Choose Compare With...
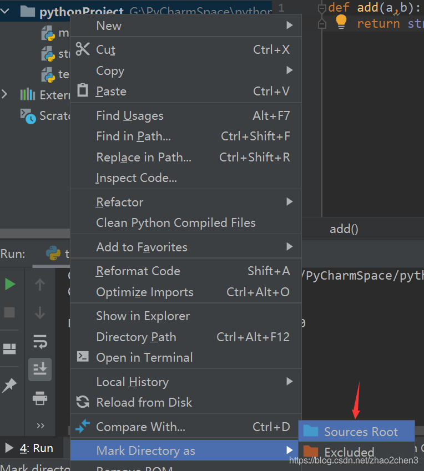The image size is (424, 471). point(186,427)
